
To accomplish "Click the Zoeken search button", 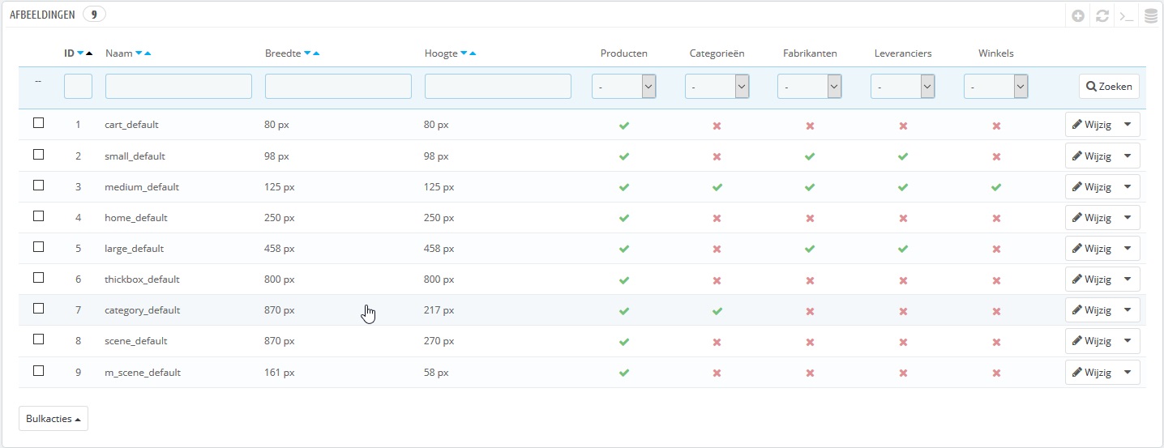I will (x=1109, y=87).
